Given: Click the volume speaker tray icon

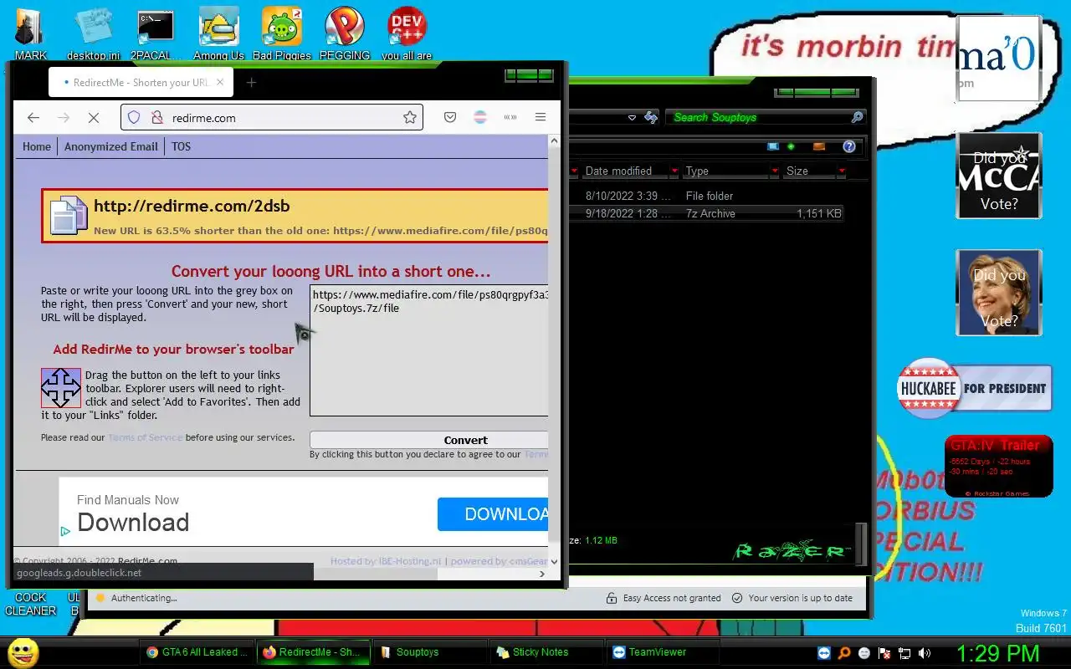Looking at the screenshot, I should (925, 653).
